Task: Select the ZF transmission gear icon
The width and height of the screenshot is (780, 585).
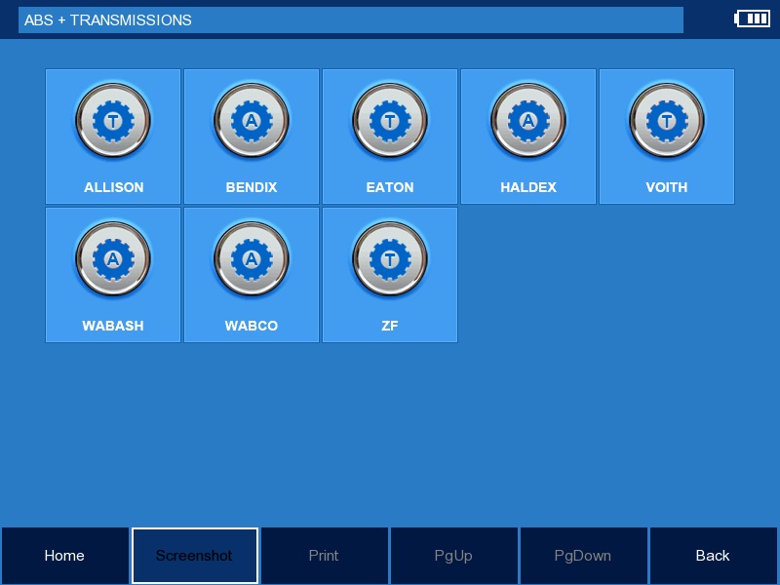Action: pyautogui.click(x=389, y=258)
